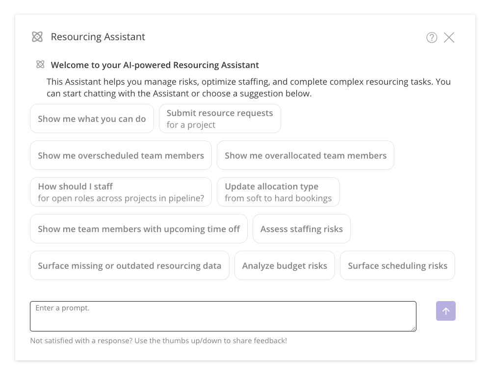
Task: Click 'Surface scheduling risks'
Action: 397,265
